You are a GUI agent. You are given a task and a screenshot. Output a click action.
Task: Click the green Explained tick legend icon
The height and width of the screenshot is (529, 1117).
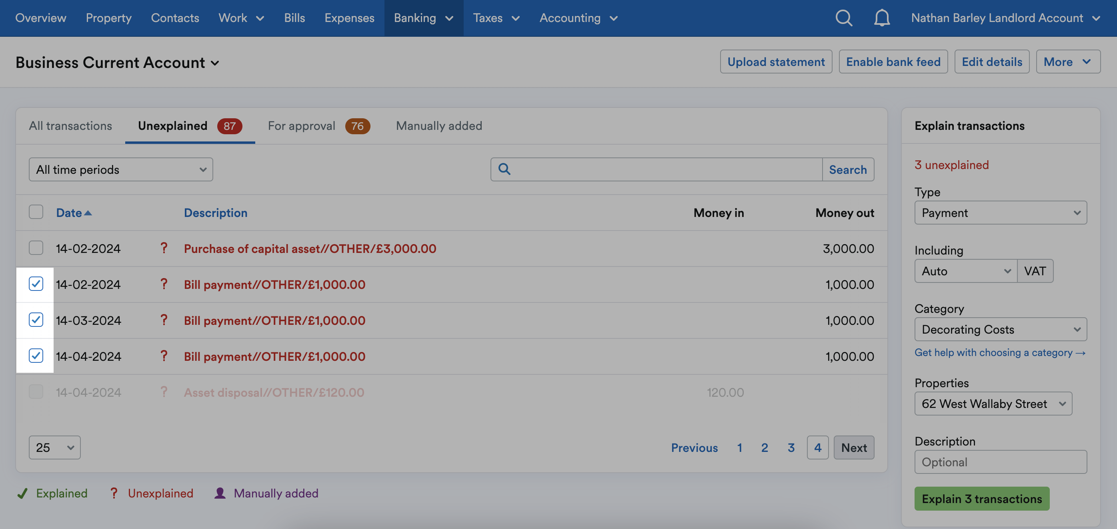tap(22, 493)
